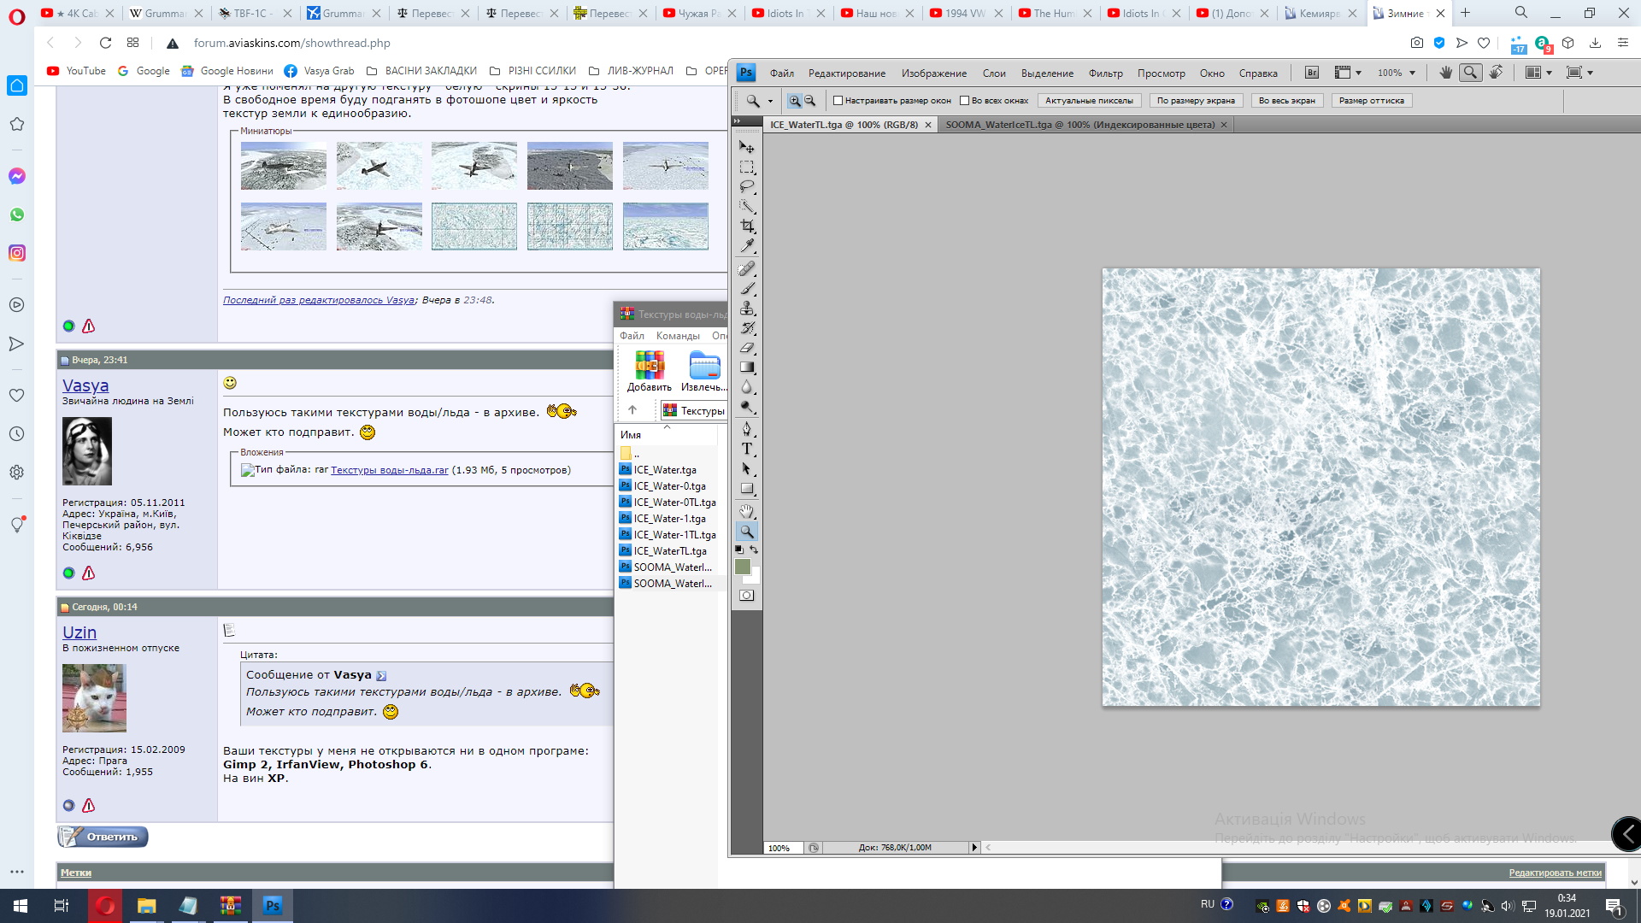The height and width of the screenshot is (923, 1641).
Task: Check the 'Во всех окнах' box
Action: [x=965, y=101]
